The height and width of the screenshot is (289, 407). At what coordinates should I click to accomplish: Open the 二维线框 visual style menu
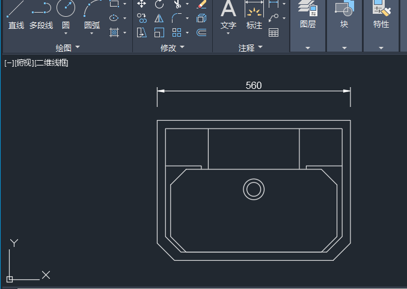(52, 62)
